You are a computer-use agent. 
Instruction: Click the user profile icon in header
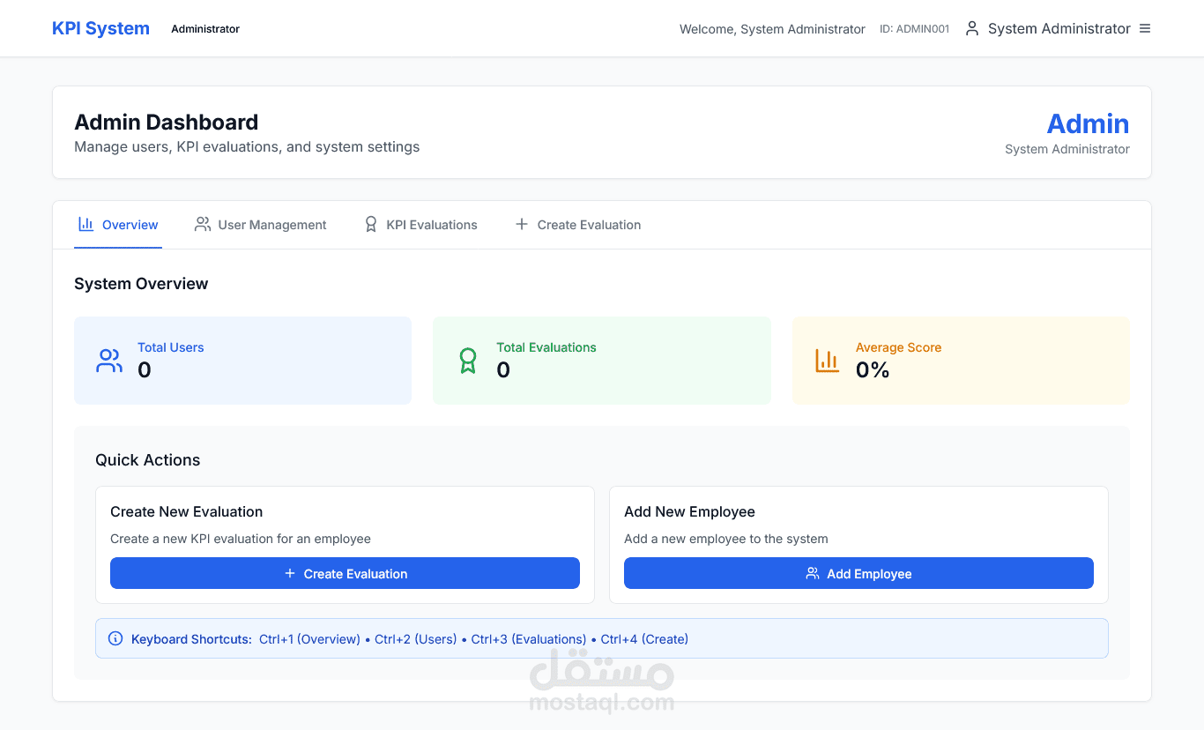click(972, 28)
